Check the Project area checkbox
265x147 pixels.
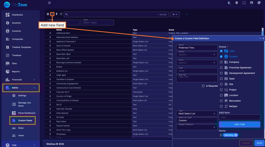click(221, 90)
